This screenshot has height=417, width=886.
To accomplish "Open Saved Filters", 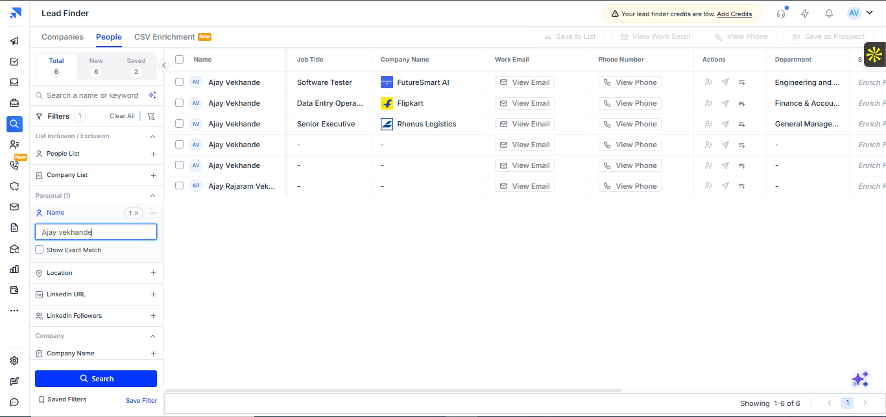I will tap(62, 399).
